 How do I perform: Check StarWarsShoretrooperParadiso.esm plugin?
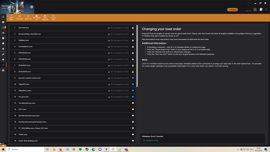click(x=133, y=122)
